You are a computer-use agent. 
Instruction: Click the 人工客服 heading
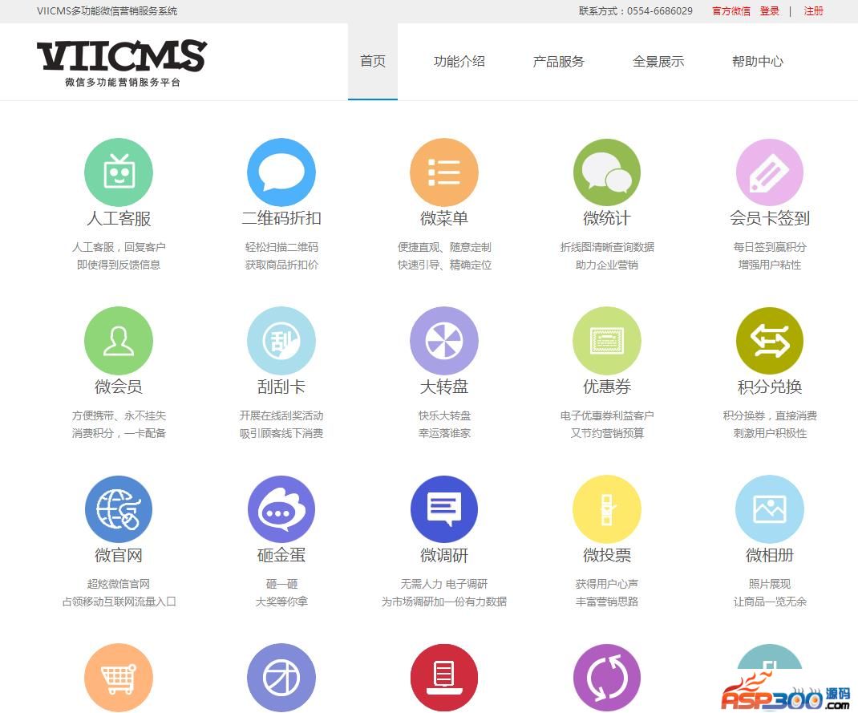coord(119,218)
